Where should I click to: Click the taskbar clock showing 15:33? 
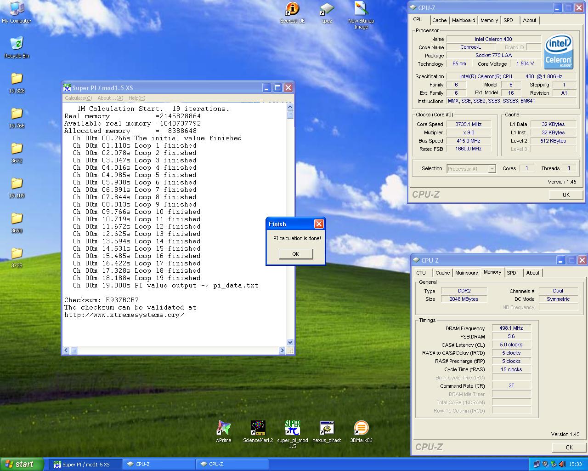(575, 465)
